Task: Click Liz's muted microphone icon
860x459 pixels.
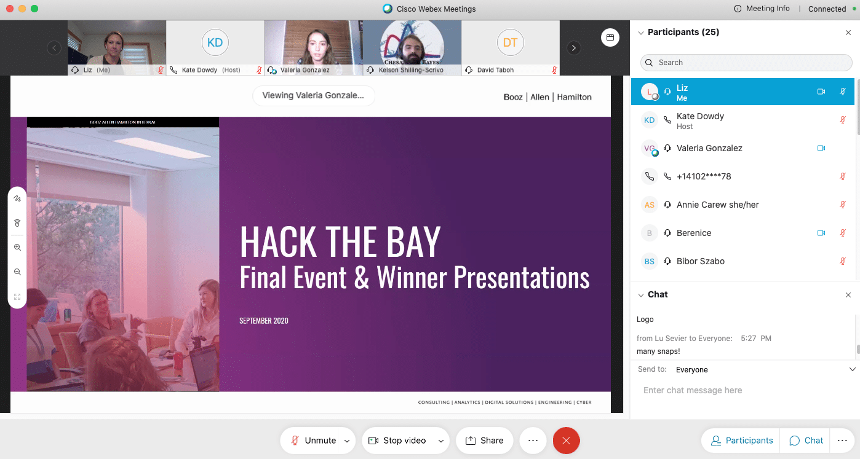Action: pyautogui.click(x=843, y=92)
